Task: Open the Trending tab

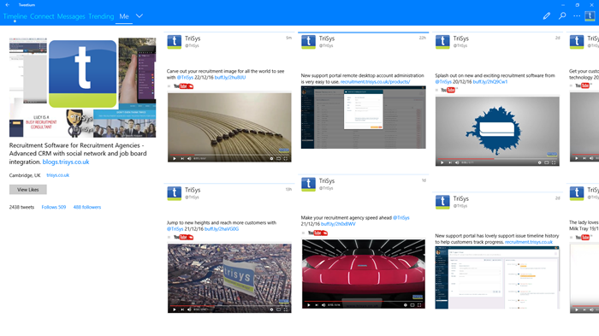Action: coord(101,16)
